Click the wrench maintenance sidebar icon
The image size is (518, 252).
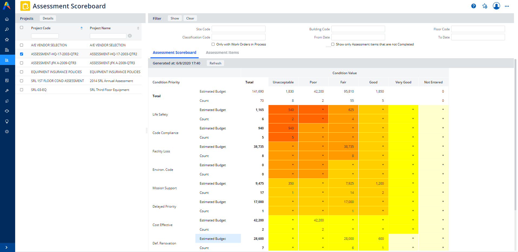(7, 91)
